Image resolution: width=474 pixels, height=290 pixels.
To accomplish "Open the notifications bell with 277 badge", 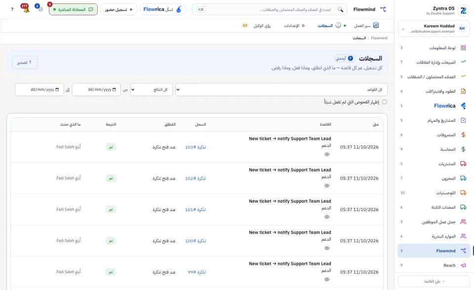I will click(x=26, y=9).
